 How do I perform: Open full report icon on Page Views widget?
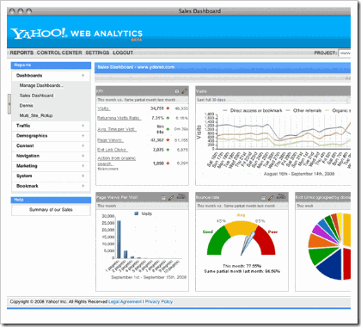click(181, 197)
